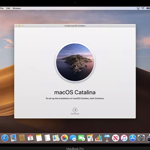
Task: Launch Notes from the dock
Action: pos(39,138)
